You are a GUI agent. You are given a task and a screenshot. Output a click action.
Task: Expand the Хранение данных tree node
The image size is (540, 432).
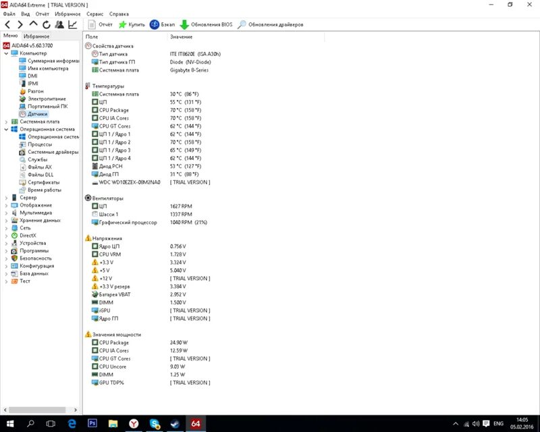[x=6, y=221]
